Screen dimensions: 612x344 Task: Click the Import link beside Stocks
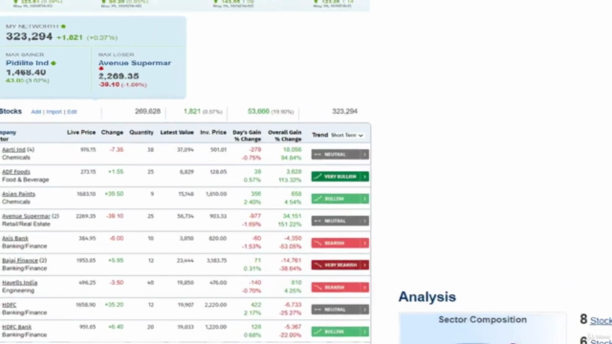pos(54,112)
